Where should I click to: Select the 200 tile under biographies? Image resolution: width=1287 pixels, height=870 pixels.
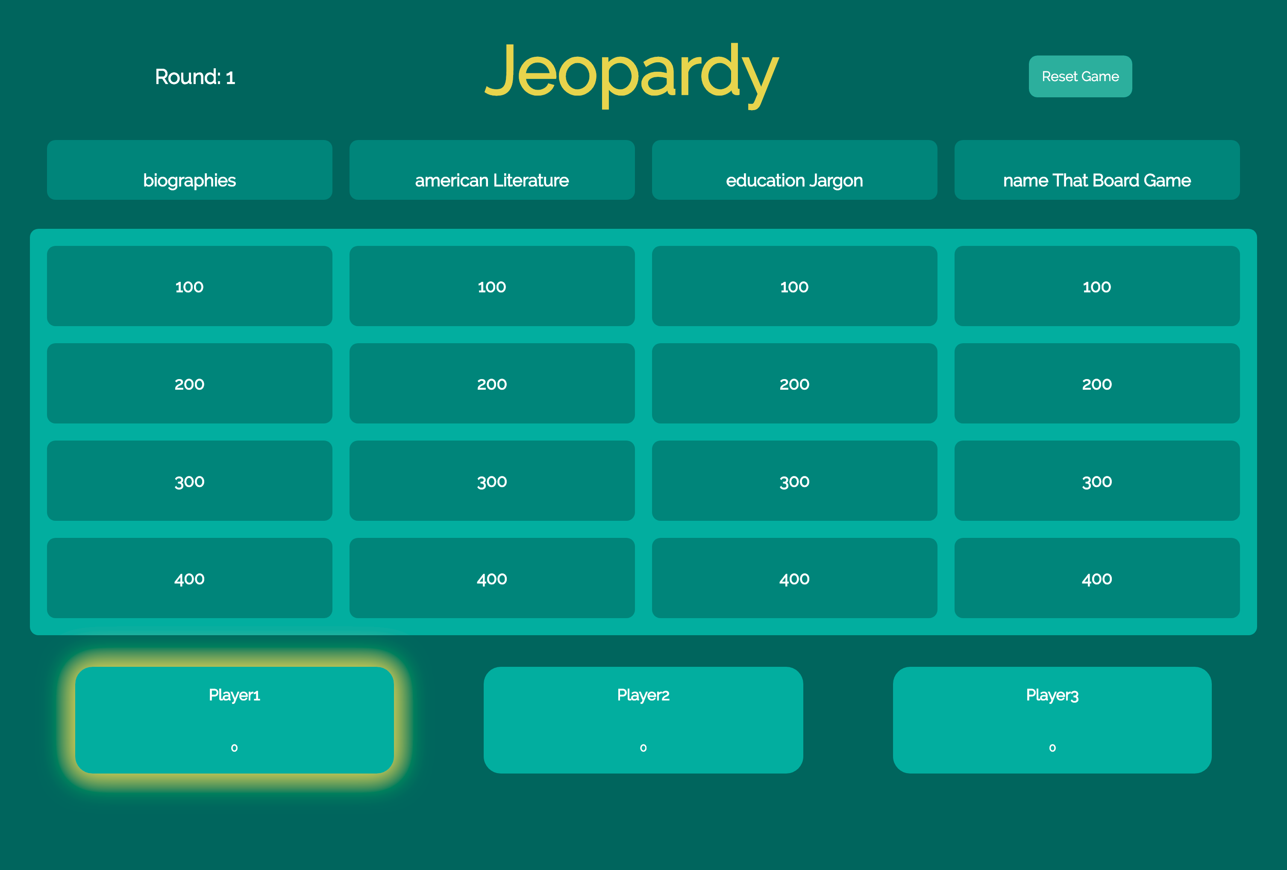pos(189,383)
